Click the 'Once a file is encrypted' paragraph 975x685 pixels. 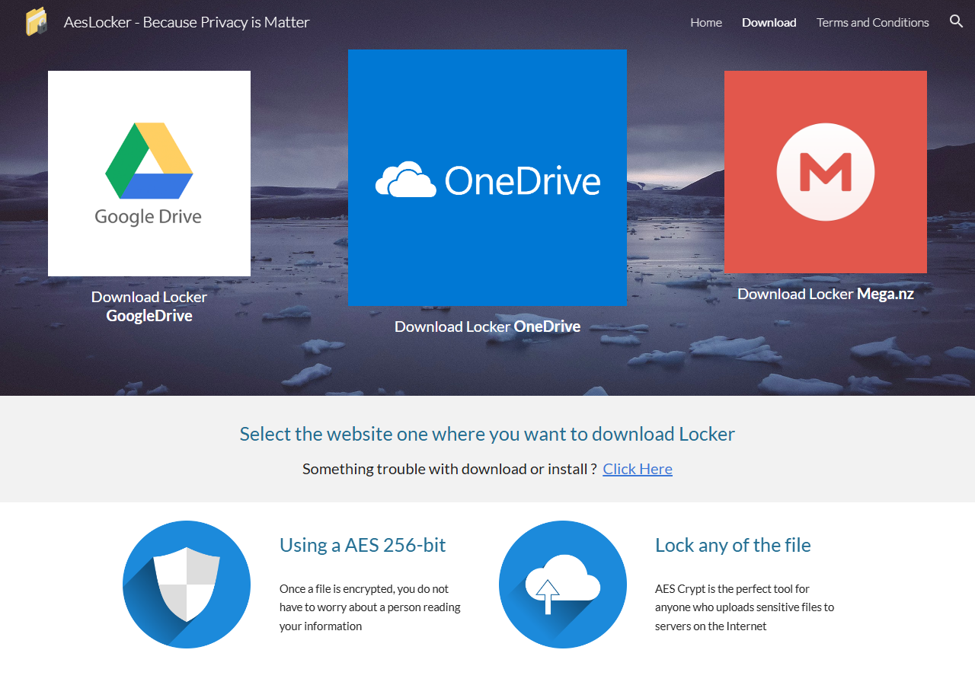[370, 607]
